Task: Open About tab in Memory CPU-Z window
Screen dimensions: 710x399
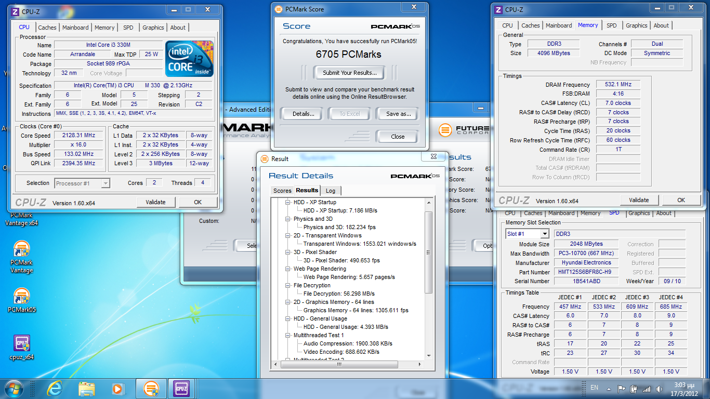Action: point(661,25)
